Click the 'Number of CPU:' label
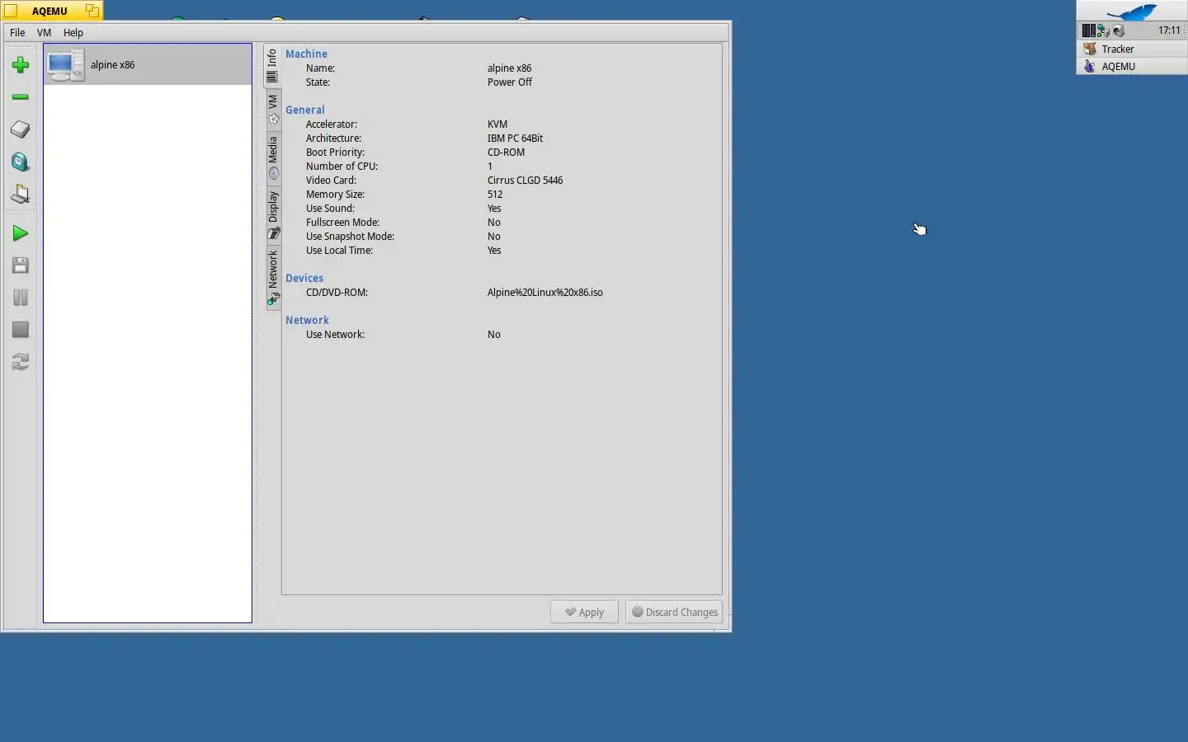The image size is (1188, 742). point(342,167)
